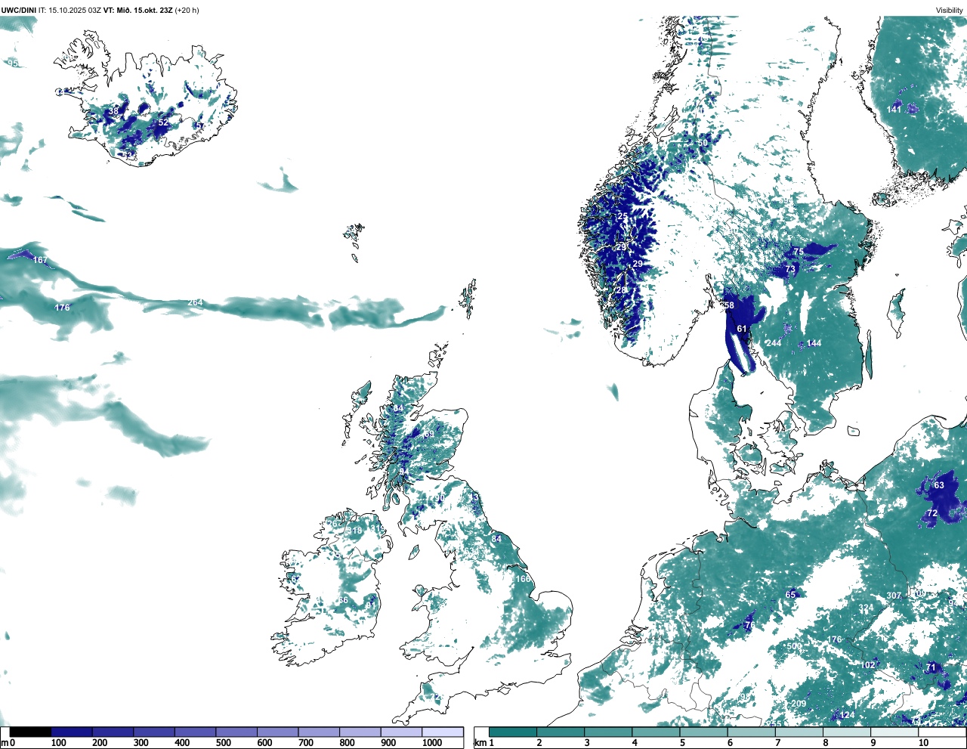Click the "25" value over western Norway

coord(623,216)
